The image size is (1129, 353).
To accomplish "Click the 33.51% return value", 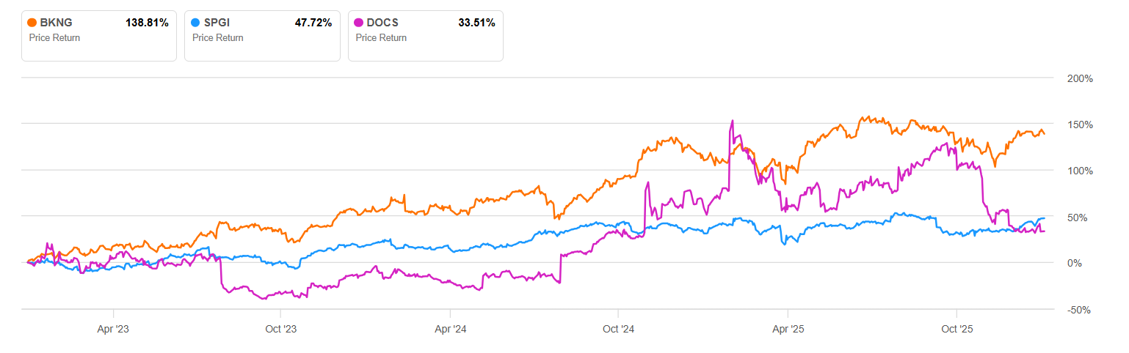I will pyautogui.click(x=476, y=23).
